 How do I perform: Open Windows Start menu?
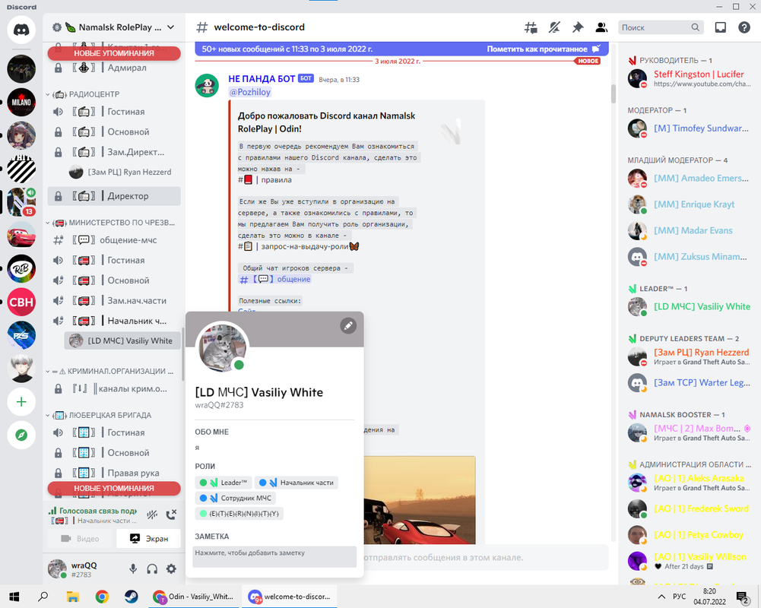tap(14, 597)
